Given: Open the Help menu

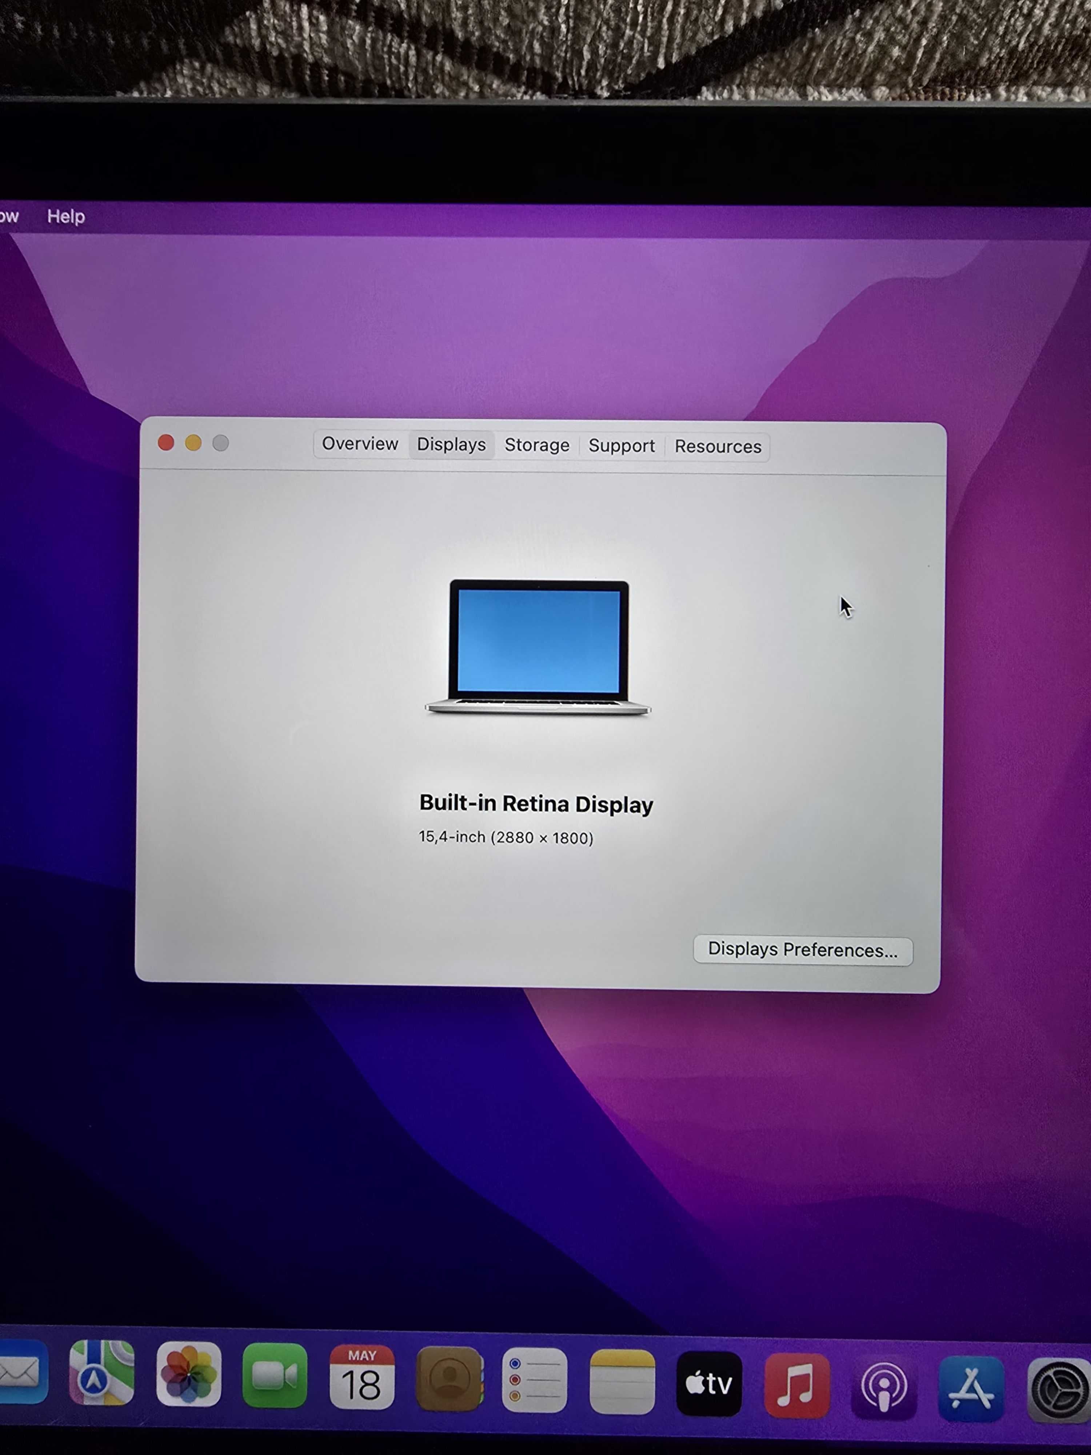Looking at the screenshot, I should click(66, 216).
